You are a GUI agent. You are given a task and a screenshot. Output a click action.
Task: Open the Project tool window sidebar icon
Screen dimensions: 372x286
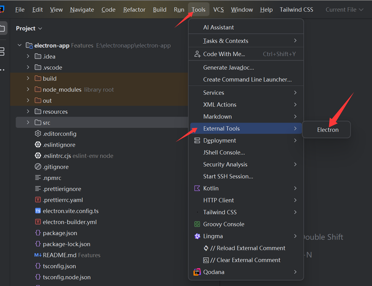point(3,29)
